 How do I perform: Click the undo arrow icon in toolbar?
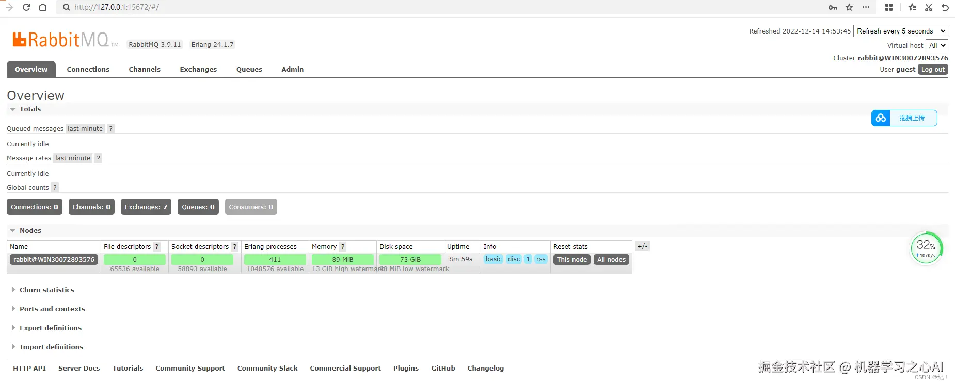945,7
